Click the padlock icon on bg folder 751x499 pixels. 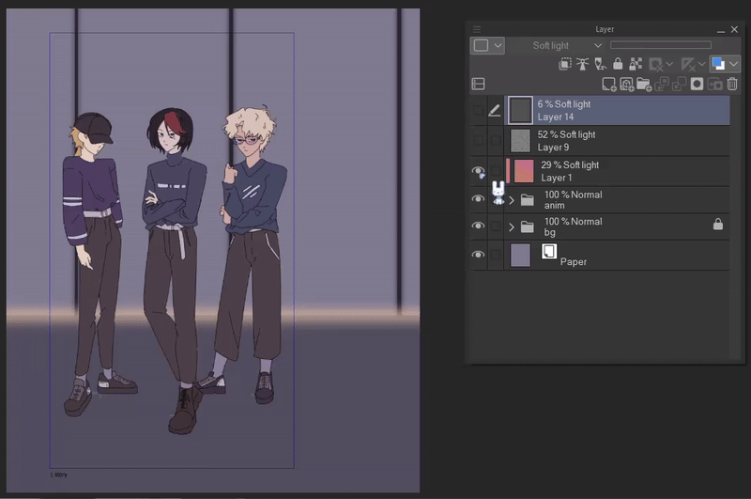coord(718,224)
